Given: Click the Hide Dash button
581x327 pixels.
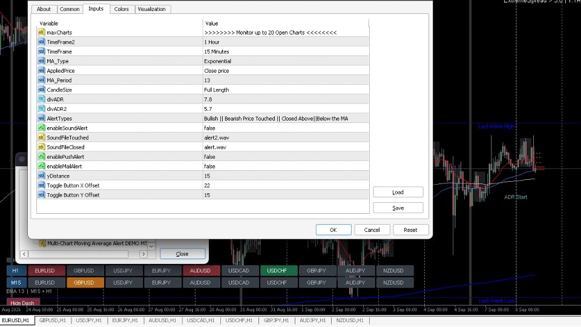Looking at the screenshot, I should pos(22,303).
